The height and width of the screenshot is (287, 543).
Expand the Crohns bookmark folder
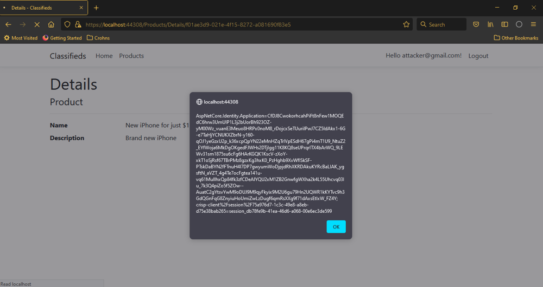(98, 38)
